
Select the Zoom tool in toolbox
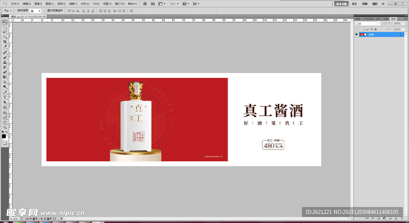(x=5, y=128)
